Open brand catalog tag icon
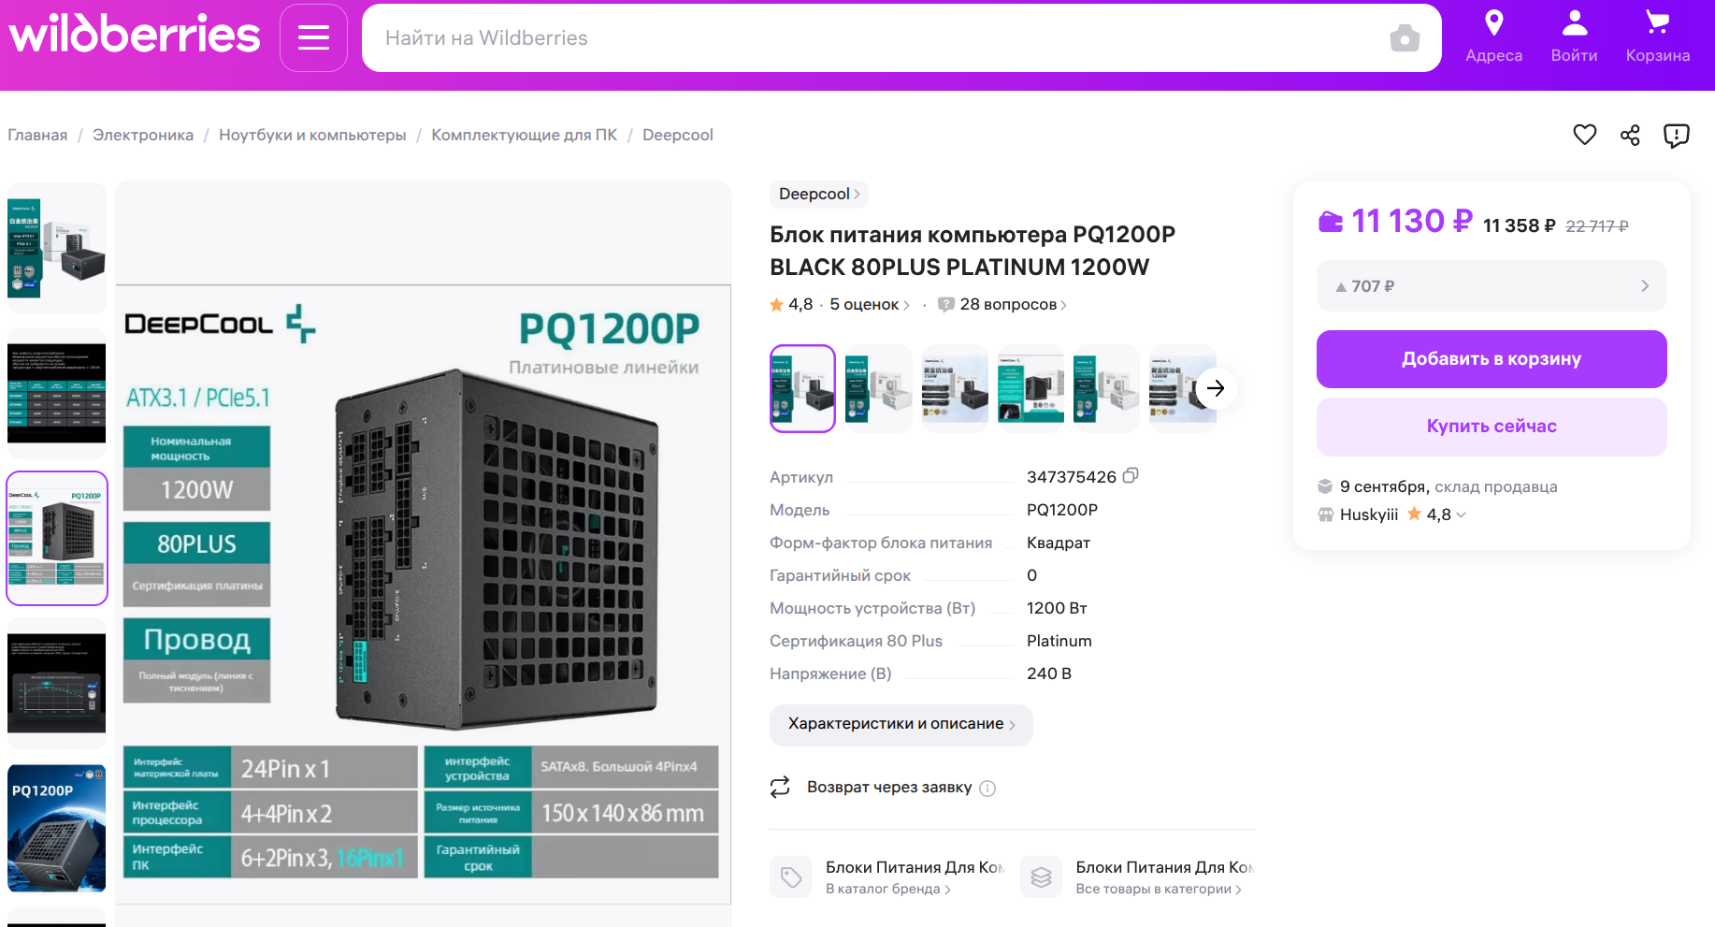This screenshot has height=927, width=1715. click(791, 877)
